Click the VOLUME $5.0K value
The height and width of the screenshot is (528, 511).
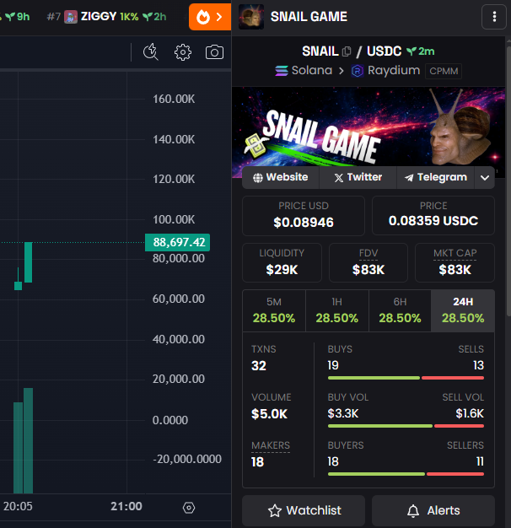pos(269,414)
